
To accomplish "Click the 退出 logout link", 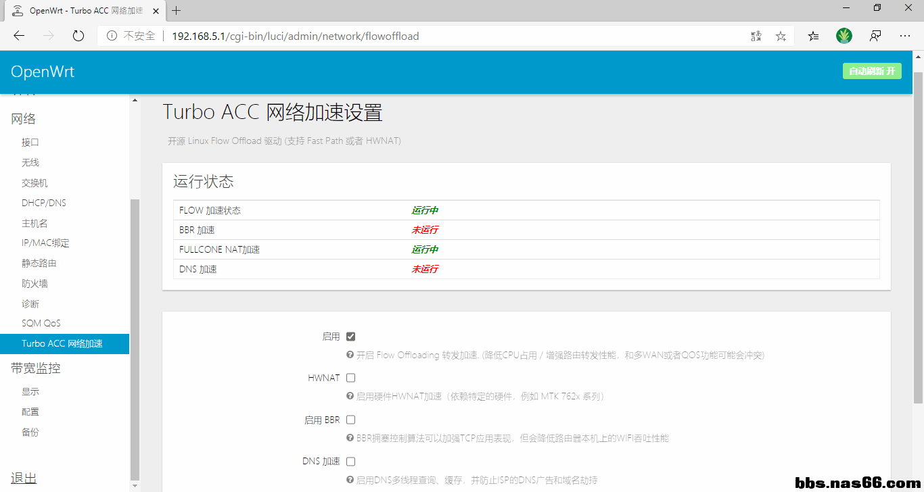I will coord(24,478).
